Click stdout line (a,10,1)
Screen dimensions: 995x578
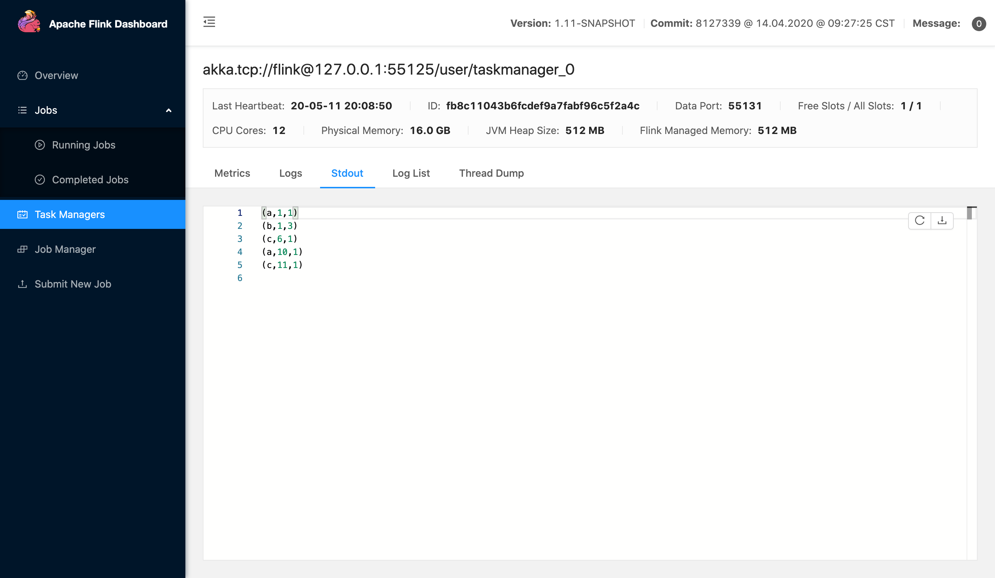click(x=282, y=252)
